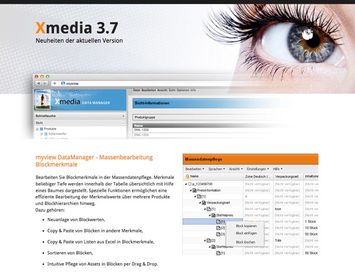This screenshot has width=355, height=272.
Task: Open Bearbeiten dropdown in Massendatenpflege toolbar
Action: pyautogui.click(x=195, y=169)
